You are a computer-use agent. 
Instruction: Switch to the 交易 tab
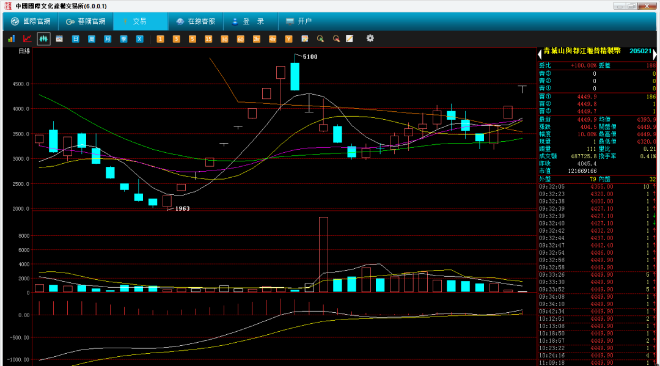[x=140, y=21]
